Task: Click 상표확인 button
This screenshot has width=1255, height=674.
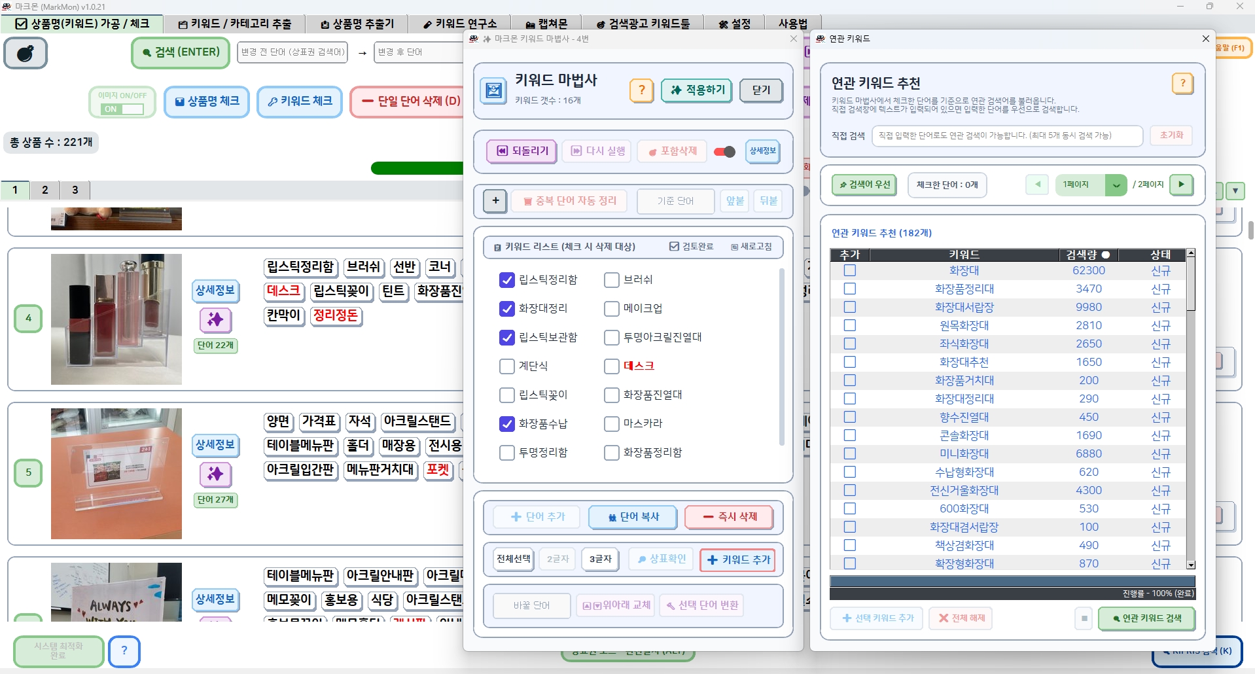Action: pos(661,559)
